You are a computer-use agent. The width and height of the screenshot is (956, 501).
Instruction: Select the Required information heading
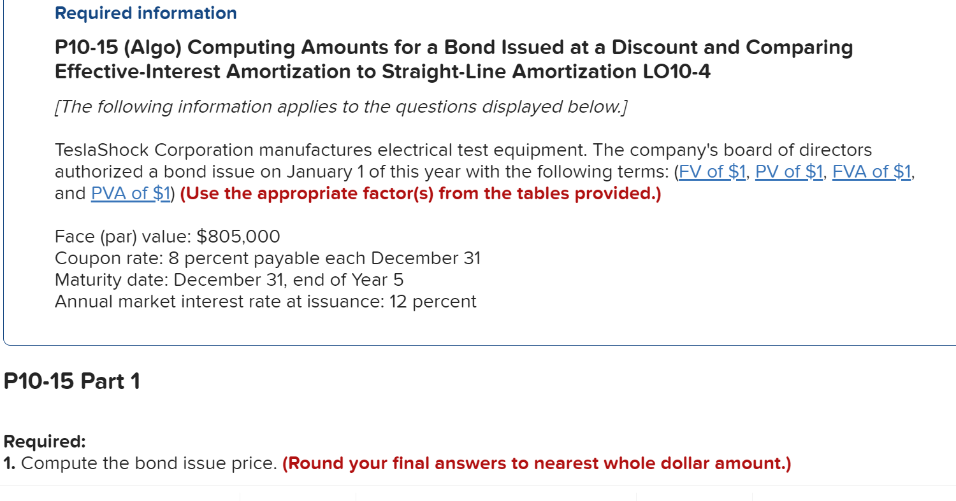(x=145, y=13)
